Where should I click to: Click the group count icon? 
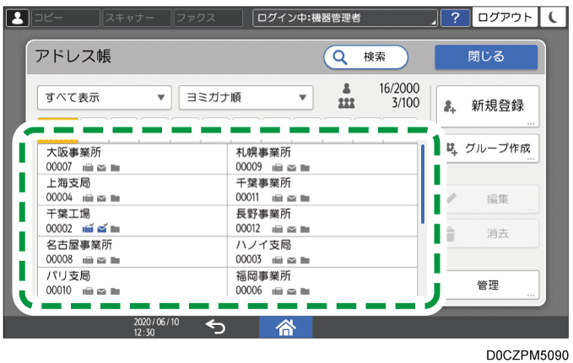point(347,104)
